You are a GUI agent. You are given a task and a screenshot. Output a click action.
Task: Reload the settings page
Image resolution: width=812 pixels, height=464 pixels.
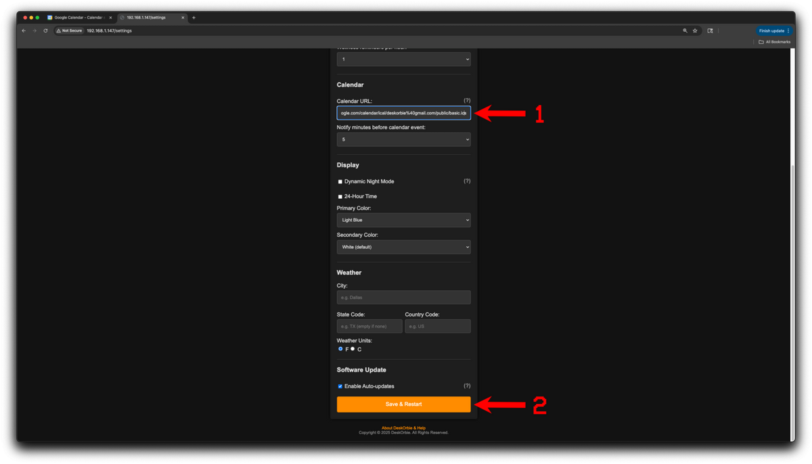pos(45,30)
